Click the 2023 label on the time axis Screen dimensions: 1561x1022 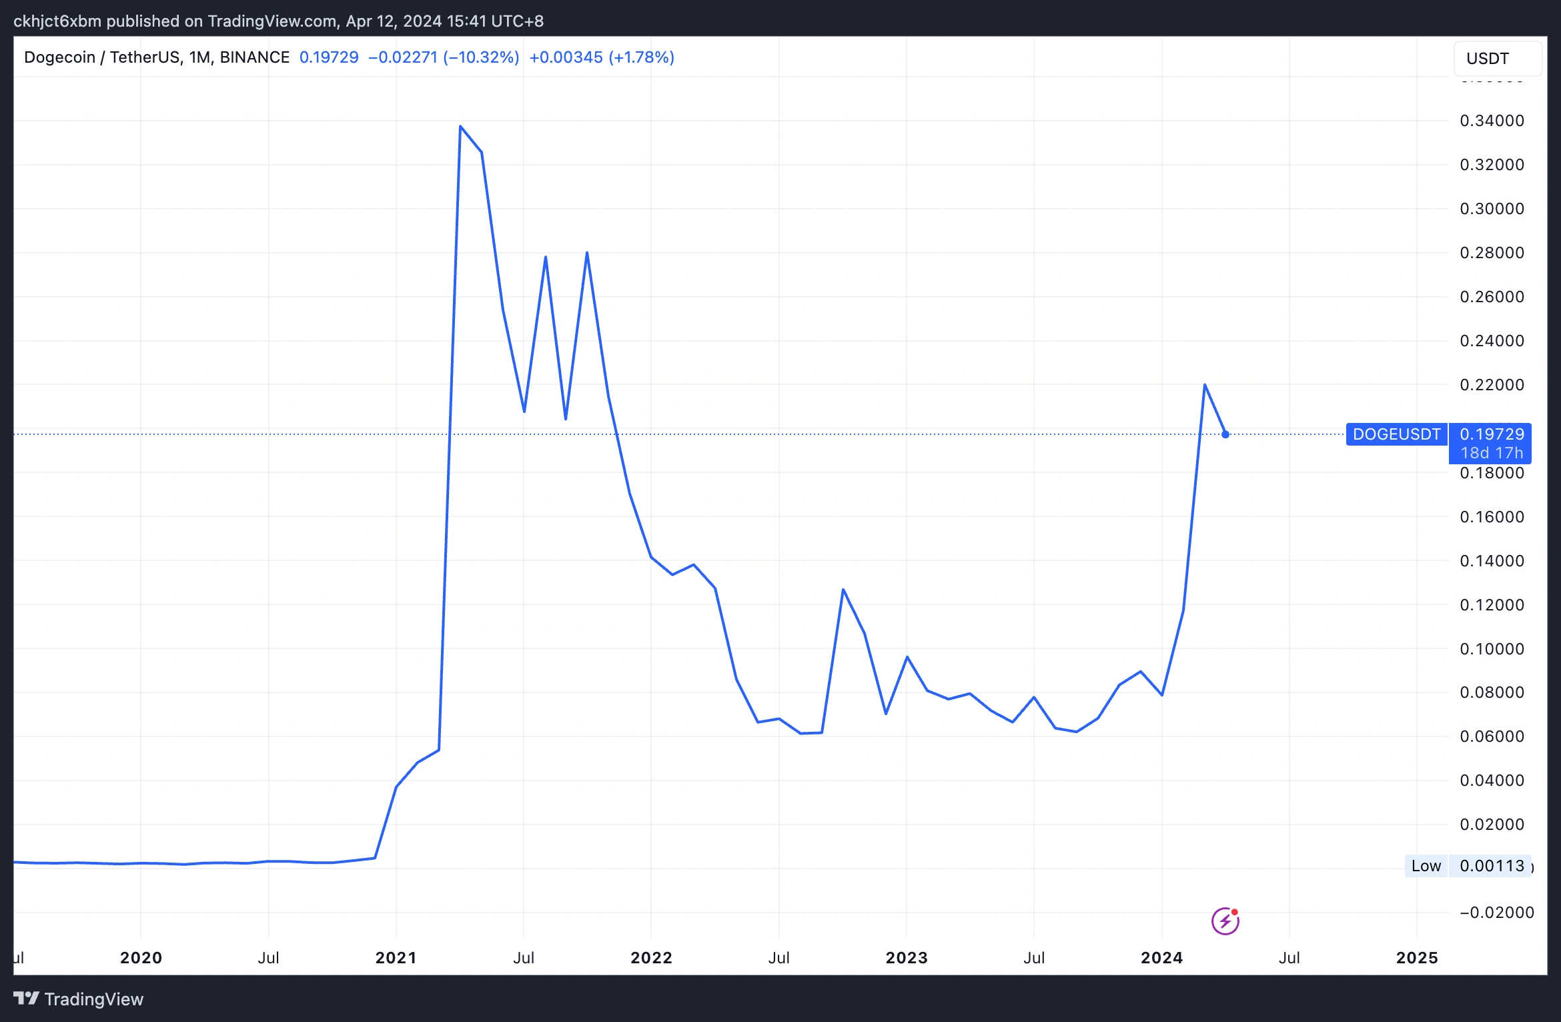point(907,958)
